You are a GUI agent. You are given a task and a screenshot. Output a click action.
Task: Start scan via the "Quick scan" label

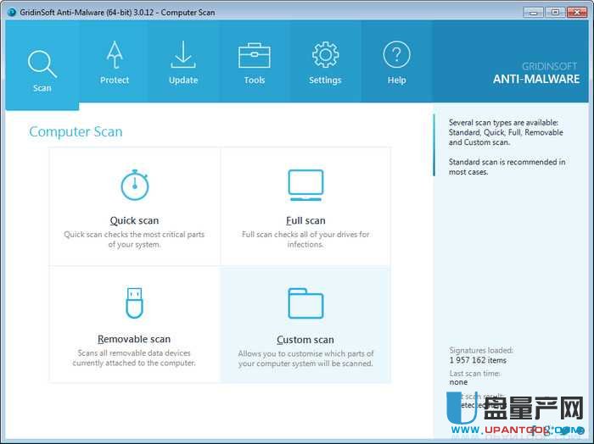pyautogui.click(x=134, y=220)
